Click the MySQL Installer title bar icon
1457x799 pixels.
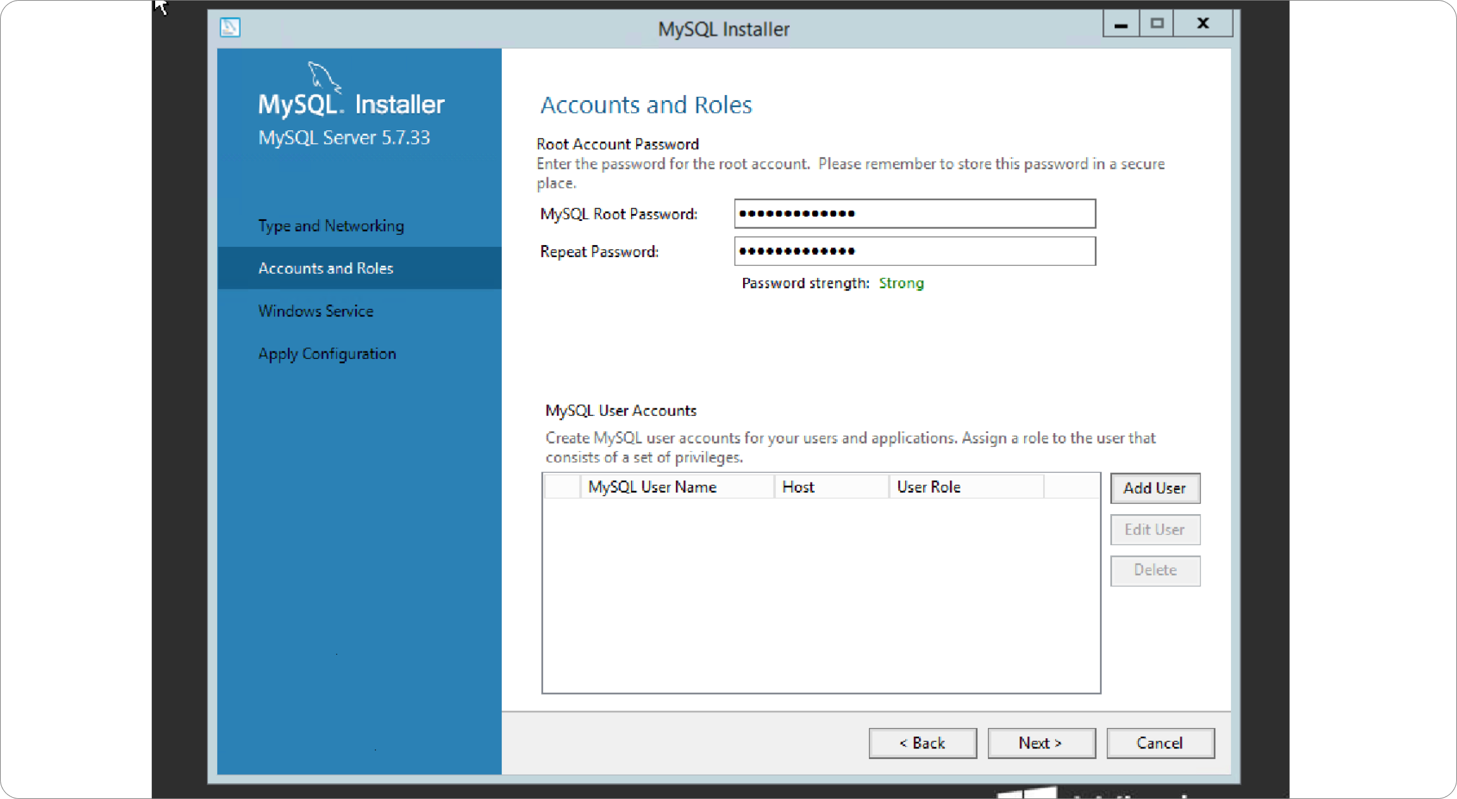pos(230,27)
